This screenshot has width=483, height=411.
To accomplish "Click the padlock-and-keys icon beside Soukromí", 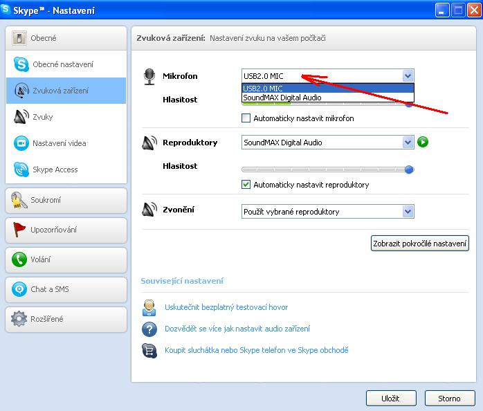I will (x=19, y=200).
